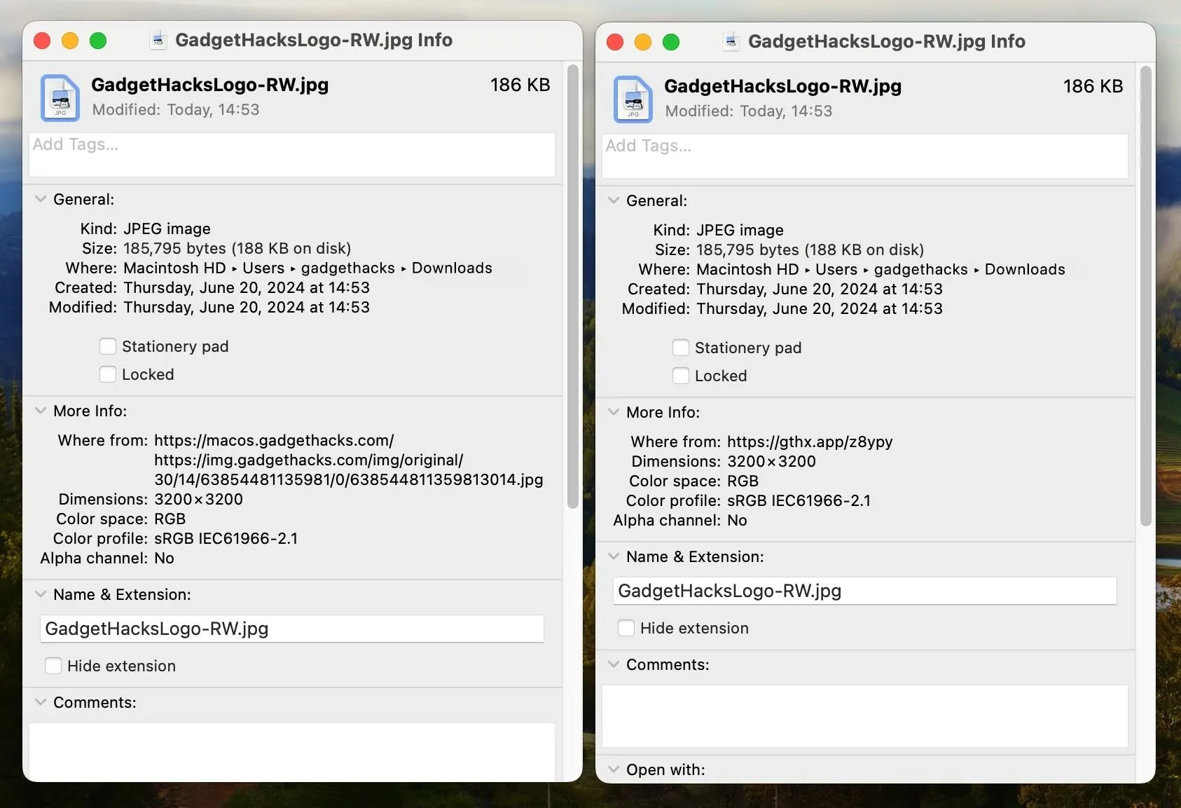Viewport: 1181px width, 808px height.
Task: Collapse Comments section in left window
Action: (41, 702)
